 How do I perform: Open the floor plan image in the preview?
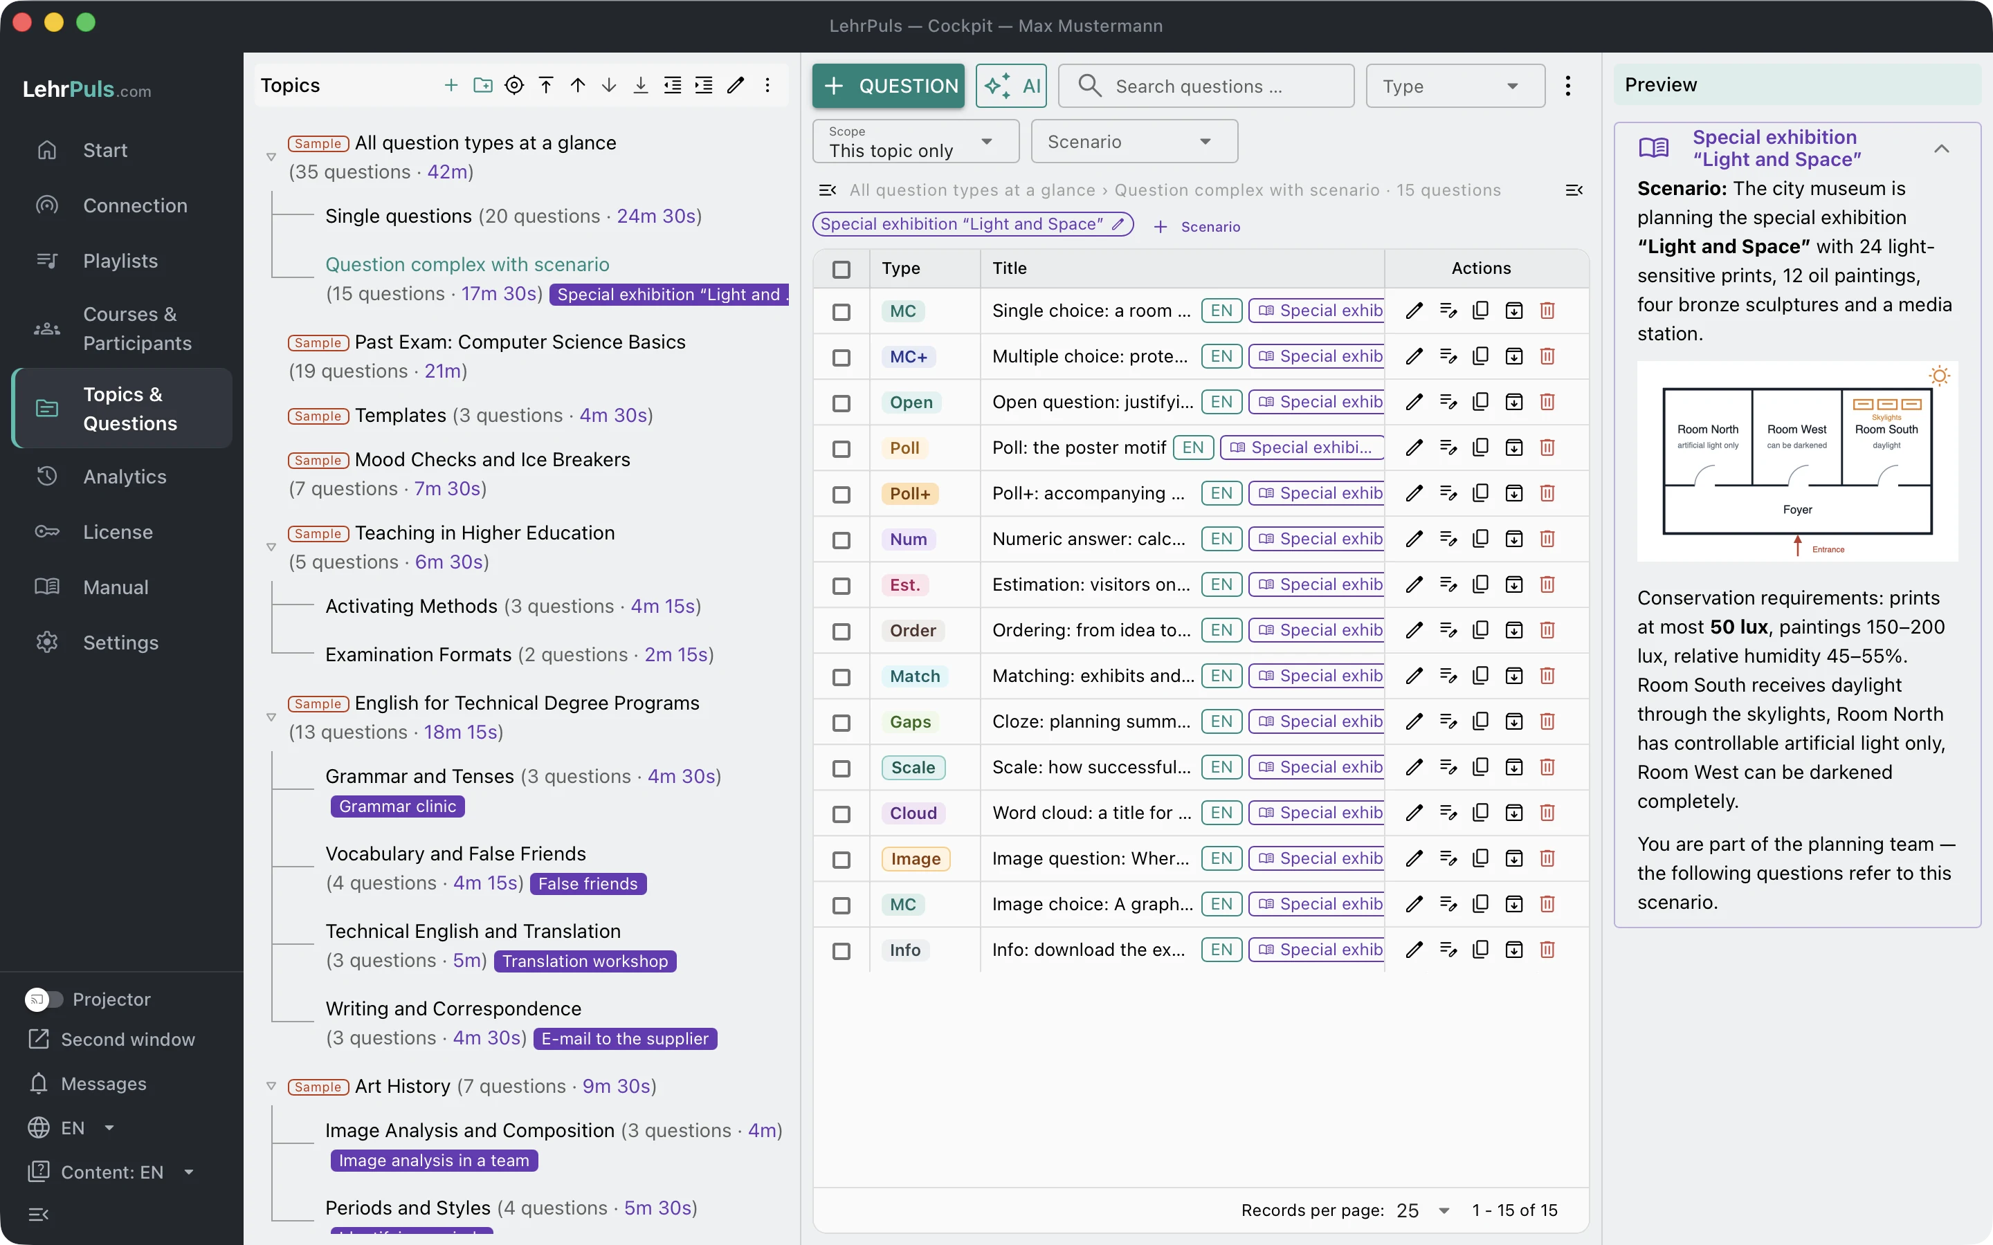(x=1797, y=462)
